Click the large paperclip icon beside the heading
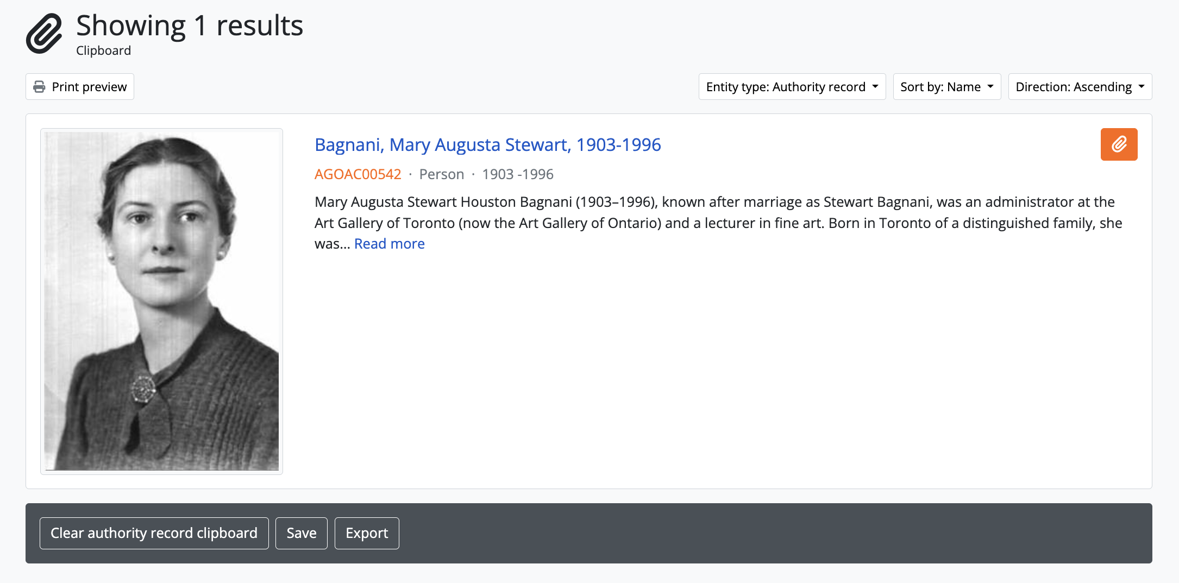This screenshot has width=1179, height=583. 44,34
